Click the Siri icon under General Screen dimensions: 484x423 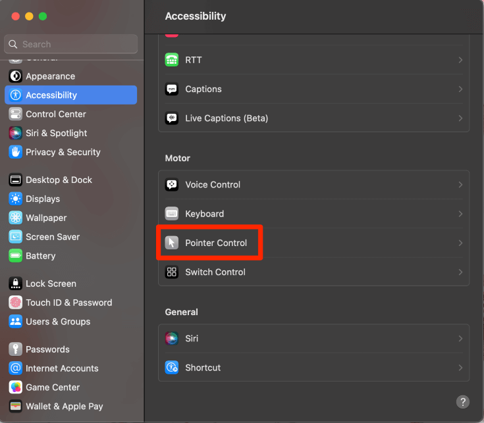pyautogui.click(x=172, y=338)
